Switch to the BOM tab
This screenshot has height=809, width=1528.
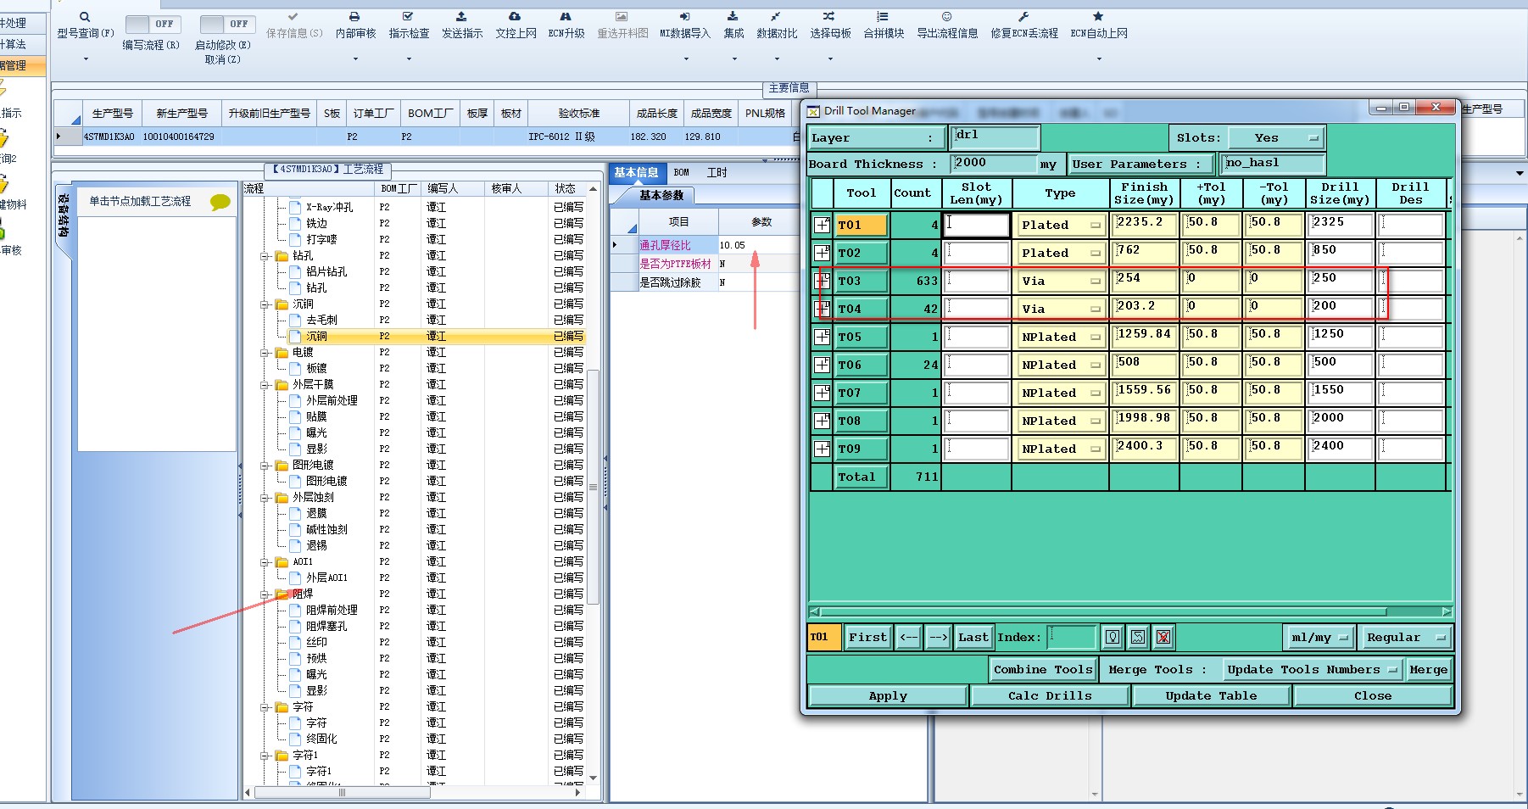682,172
